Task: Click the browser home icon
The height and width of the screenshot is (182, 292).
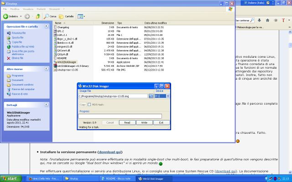Action: click(268, 20)
